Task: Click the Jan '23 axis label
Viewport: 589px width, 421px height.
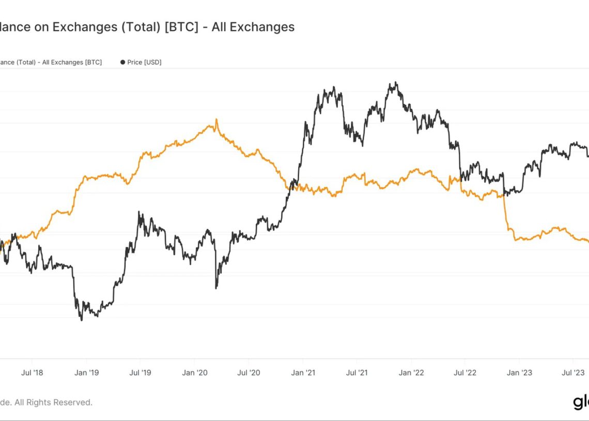Action: pyautogui.click(x=519, y=372)
